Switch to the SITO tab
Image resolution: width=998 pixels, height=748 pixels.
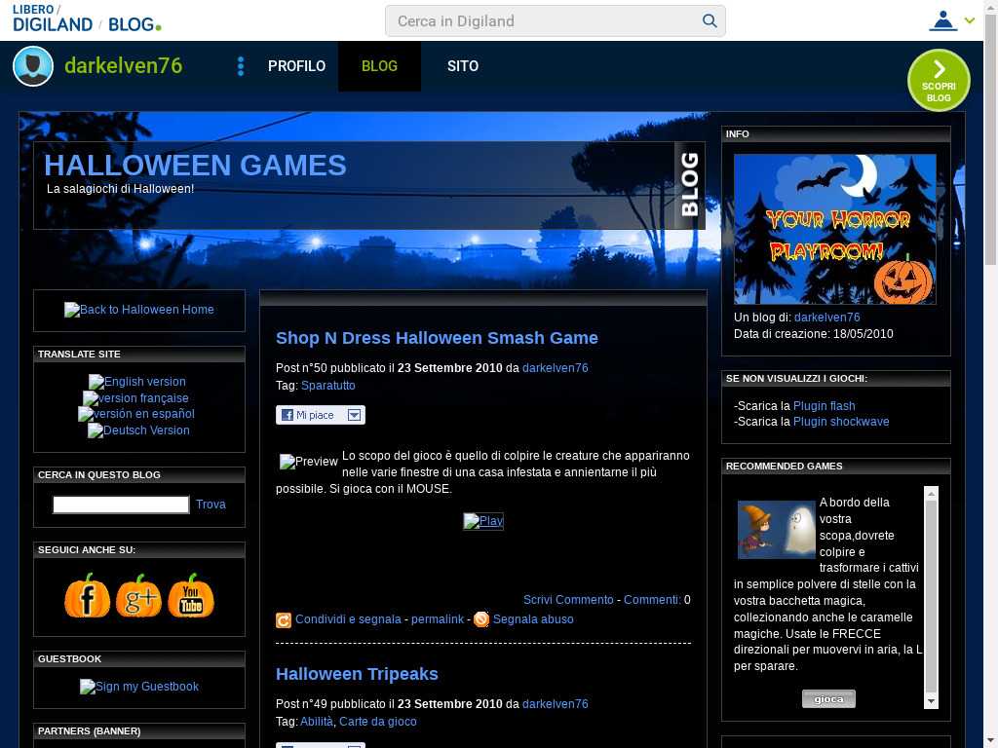point(463,66)
